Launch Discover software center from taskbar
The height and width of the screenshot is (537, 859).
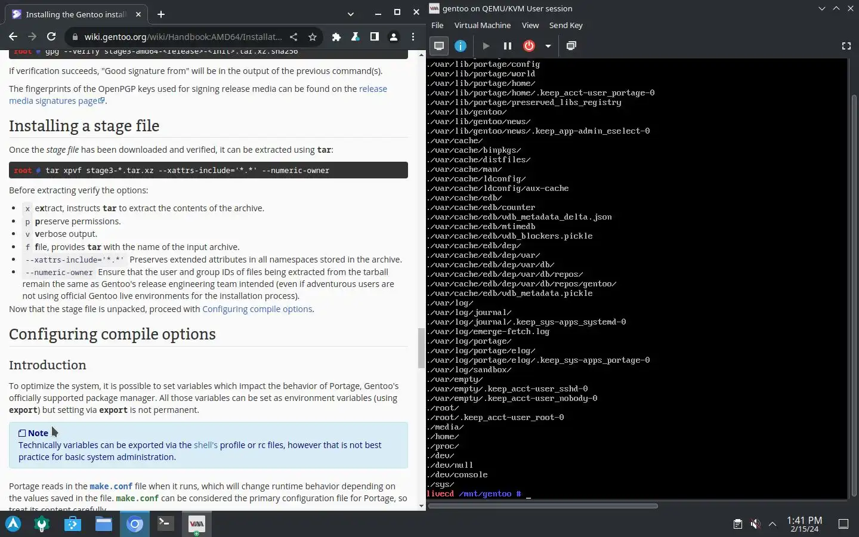click(73, 524)
